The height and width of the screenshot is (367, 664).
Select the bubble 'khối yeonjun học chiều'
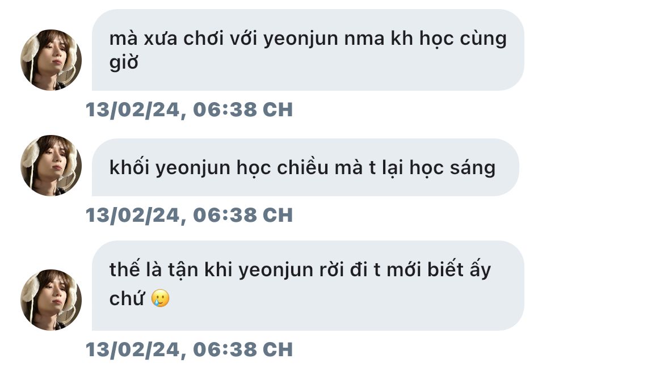305,167
